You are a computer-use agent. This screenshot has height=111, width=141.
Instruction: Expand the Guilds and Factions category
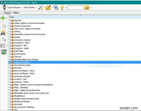coord(10,62)
